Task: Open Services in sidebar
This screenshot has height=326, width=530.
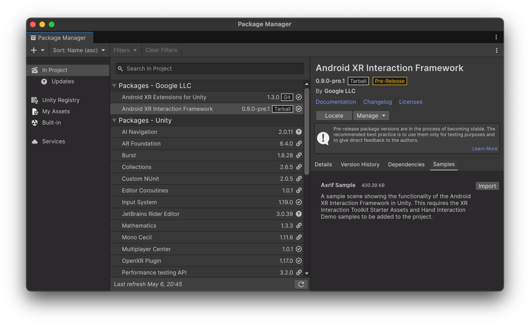Action: coord(68,142)
